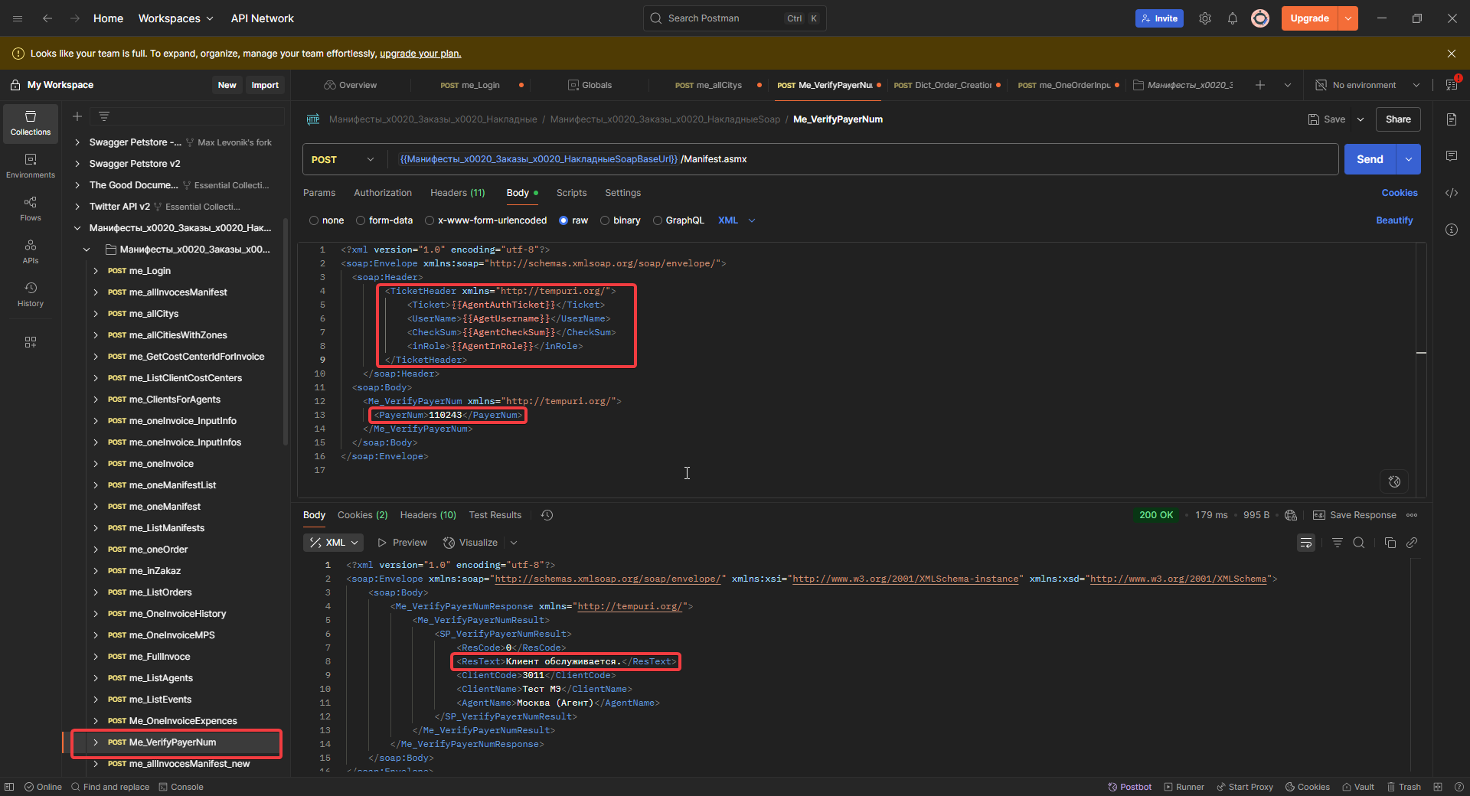Click the request URL input field

click(862, 159)
